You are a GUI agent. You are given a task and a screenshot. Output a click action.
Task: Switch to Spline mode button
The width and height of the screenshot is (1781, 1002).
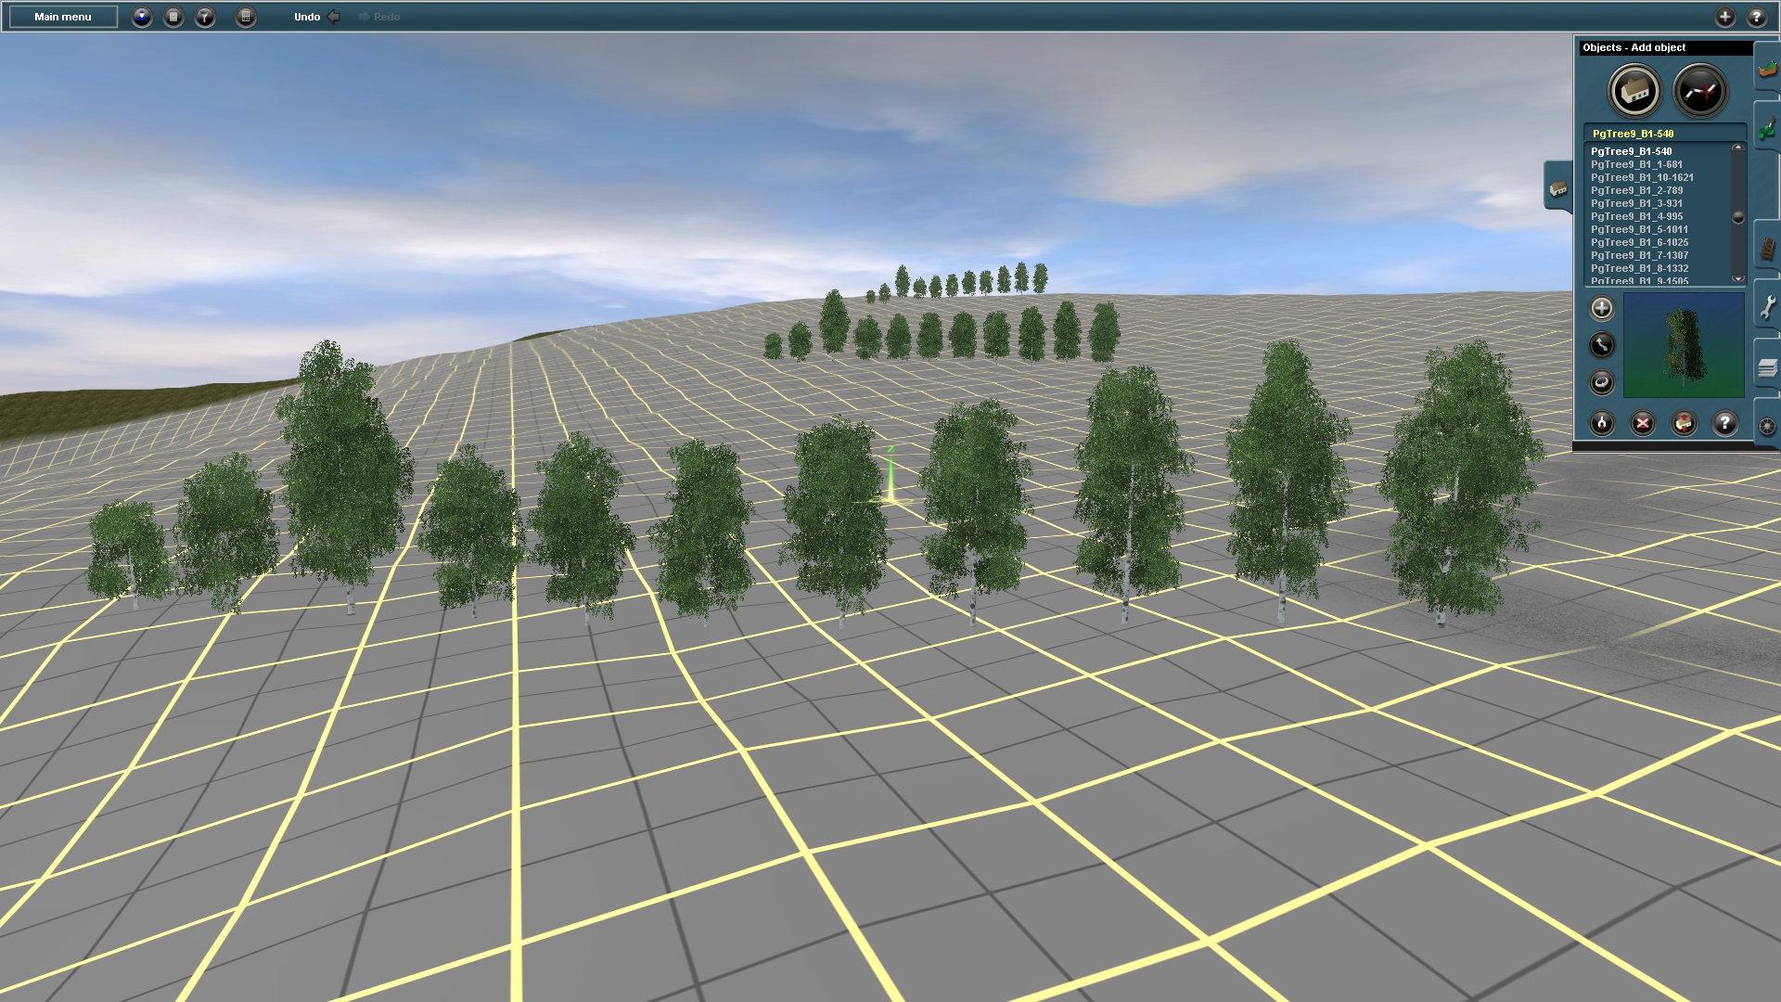[1699, 91]
